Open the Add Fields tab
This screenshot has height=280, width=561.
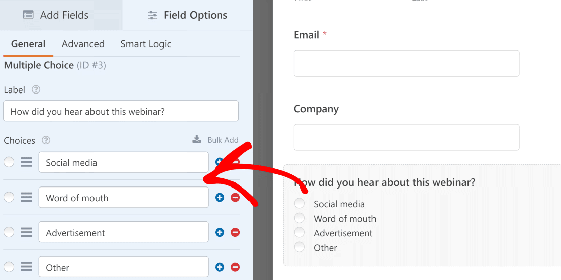pyautogui.click(x=61, y=15)
